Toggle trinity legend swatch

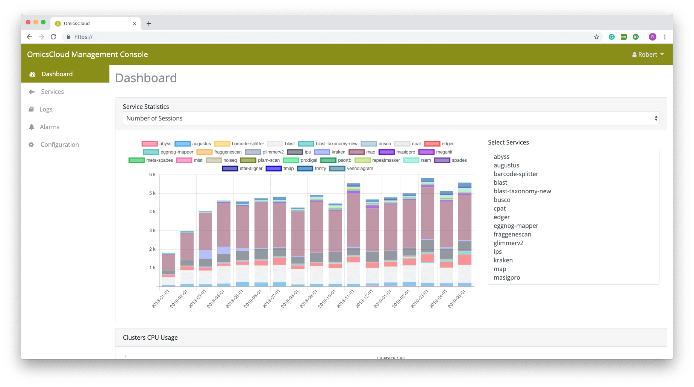pos(305,169)
